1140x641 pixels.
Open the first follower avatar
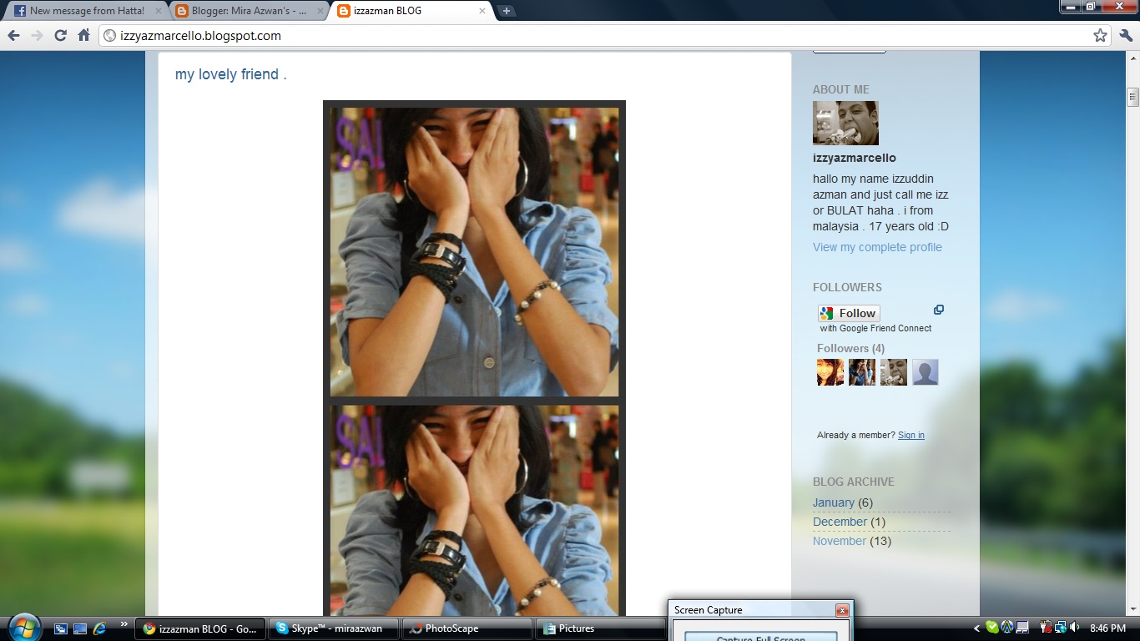pos(830,372)
